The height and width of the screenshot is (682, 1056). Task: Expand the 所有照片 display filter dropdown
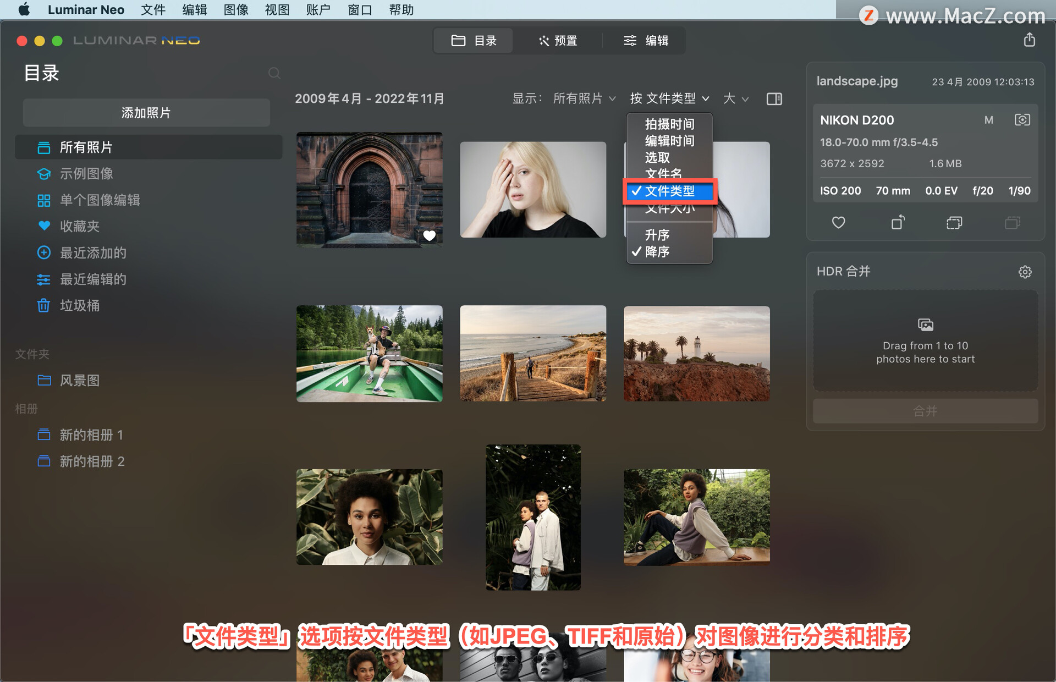pyautogui.click(x=584, y=98)
